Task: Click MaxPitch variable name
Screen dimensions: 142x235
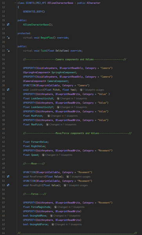Action: coord(36,125)
